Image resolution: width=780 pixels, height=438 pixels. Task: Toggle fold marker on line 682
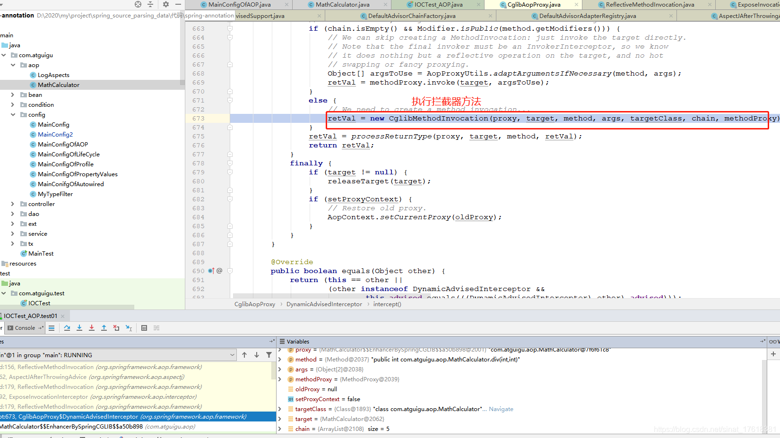pos(230,199)
